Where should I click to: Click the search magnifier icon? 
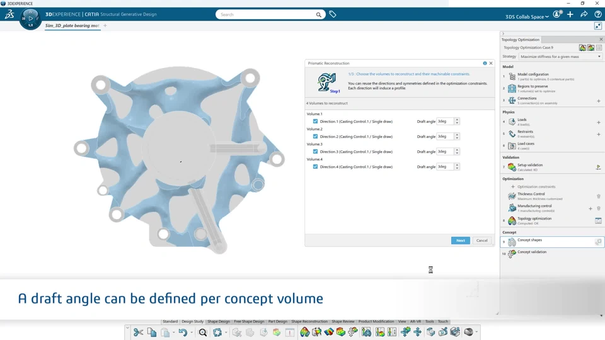click(x=319, y=14)
